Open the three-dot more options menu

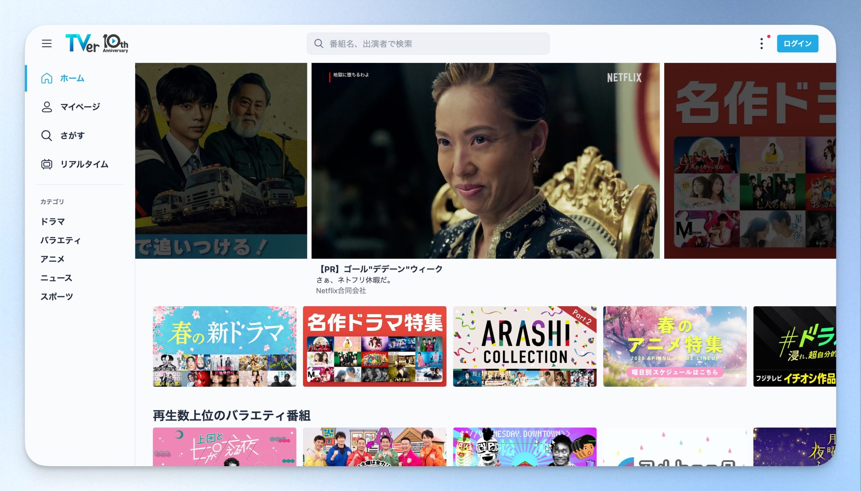[761, 43]
